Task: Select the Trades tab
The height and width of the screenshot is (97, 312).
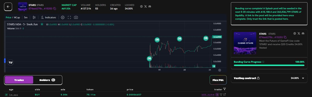Action: [19, 80]
